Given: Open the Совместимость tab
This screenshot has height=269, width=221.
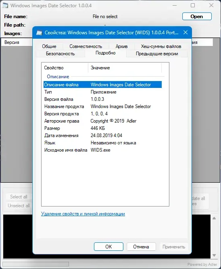Looking at the screenshot, I should [86, 46].
